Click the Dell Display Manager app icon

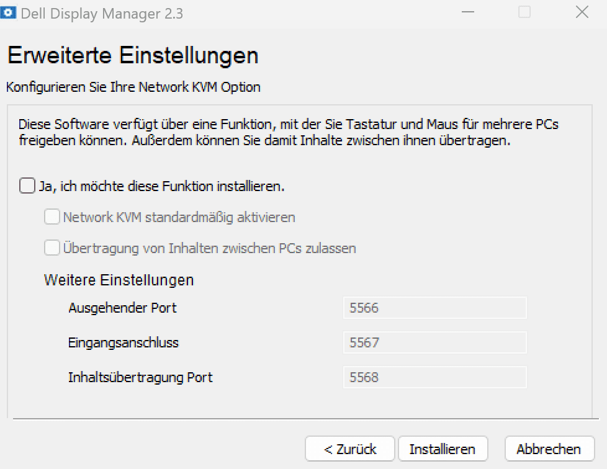[x=7, y=12]
